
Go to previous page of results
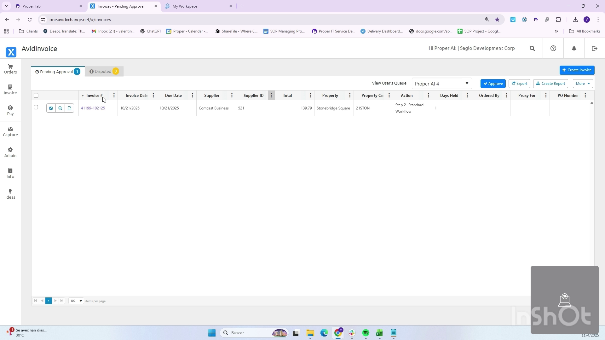42,301
